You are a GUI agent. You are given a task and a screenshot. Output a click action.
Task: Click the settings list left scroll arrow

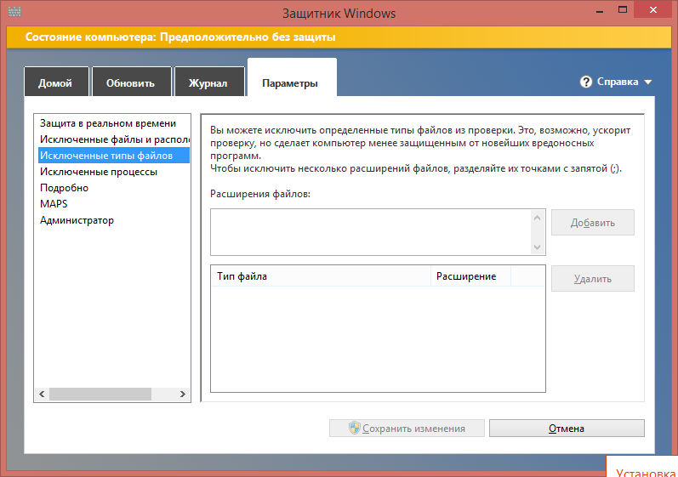point(42,394)
